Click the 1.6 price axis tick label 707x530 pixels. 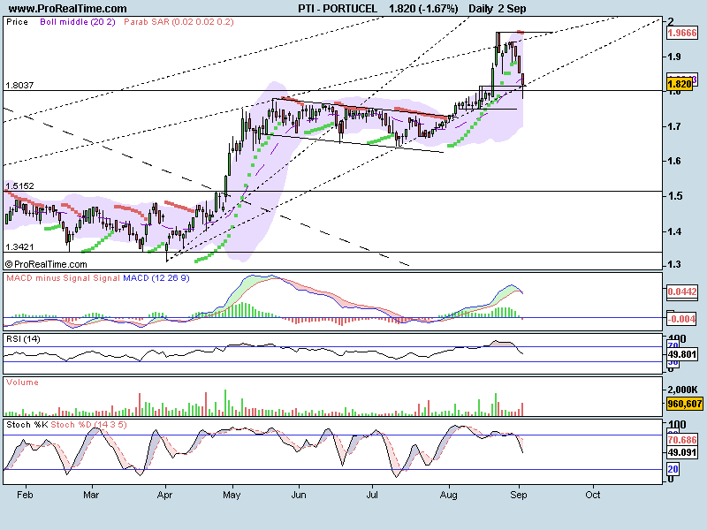click(674, 161)
